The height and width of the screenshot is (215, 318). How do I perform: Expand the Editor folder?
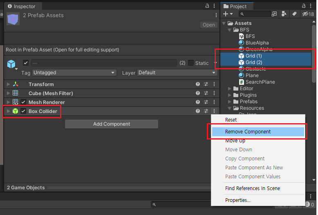tap(230, 89)
